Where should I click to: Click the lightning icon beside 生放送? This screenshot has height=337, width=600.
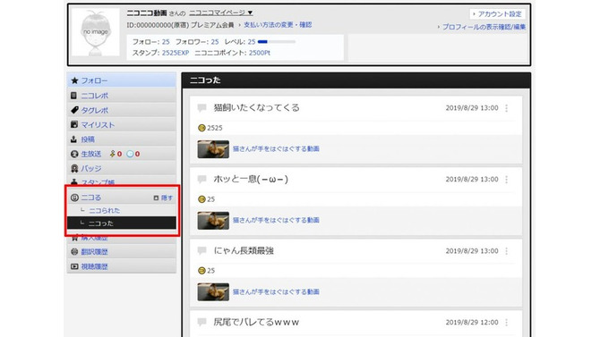112,154
